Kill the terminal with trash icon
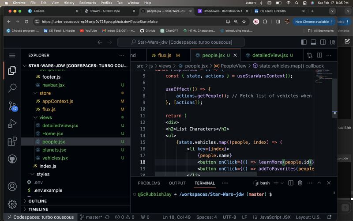Image resolution: width=353 pixels, height=221 pixels. pyautogui.click(x=300, y=183)
